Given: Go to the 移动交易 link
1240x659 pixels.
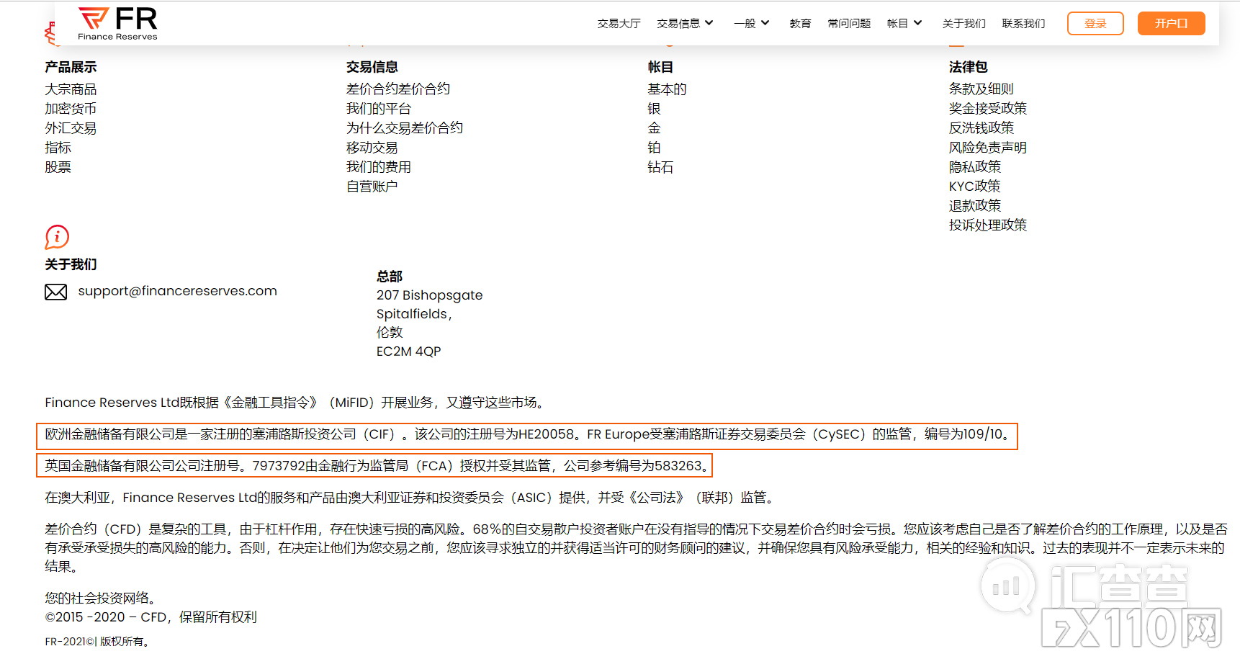Looking at the screenshot, I should coord(372,148).
